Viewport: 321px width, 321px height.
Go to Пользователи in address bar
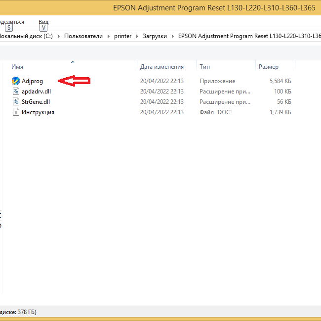tap(83, 36)
